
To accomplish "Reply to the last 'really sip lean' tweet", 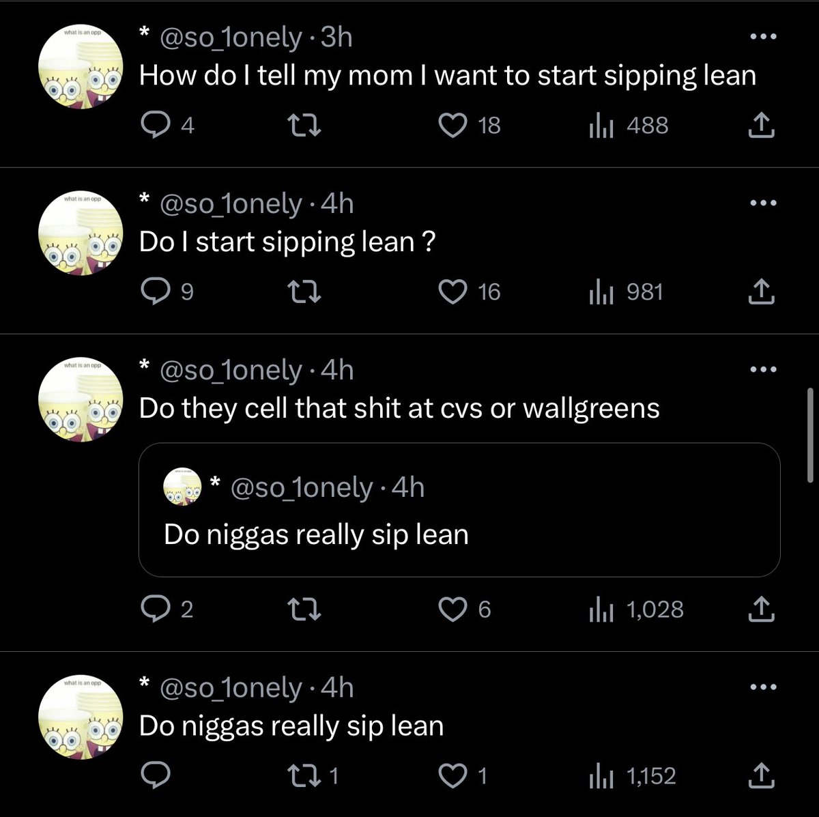I will pyautogui.click(x=155, y=775).
